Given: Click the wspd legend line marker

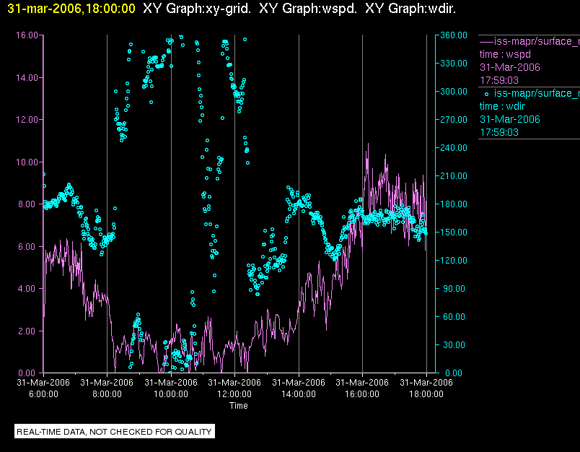Looking at the screenshot, I should tap(486, 42).
